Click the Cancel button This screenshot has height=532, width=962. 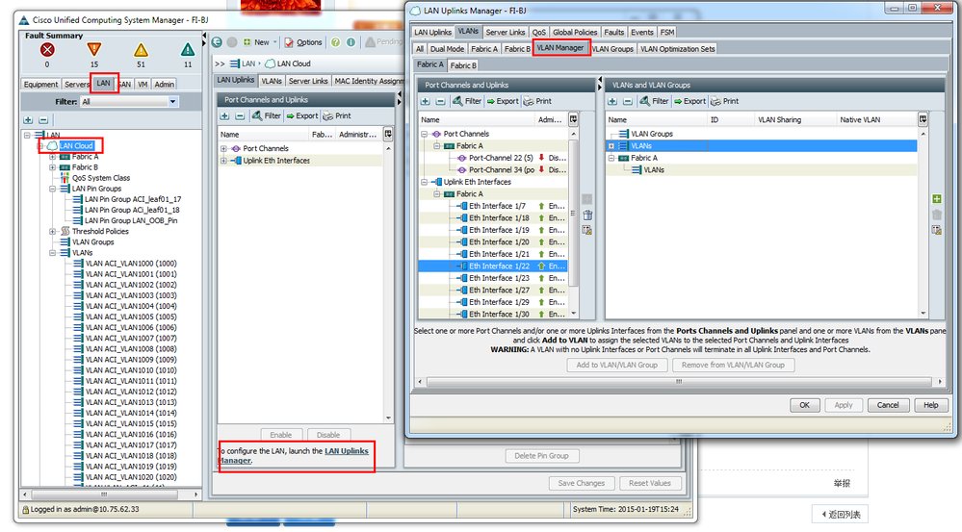click(887, 405)
